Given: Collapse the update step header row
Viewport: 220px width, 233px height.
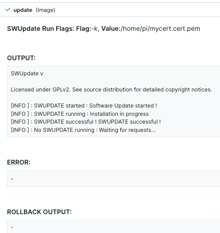Looking at the screenshot, I should coord(110,10).
